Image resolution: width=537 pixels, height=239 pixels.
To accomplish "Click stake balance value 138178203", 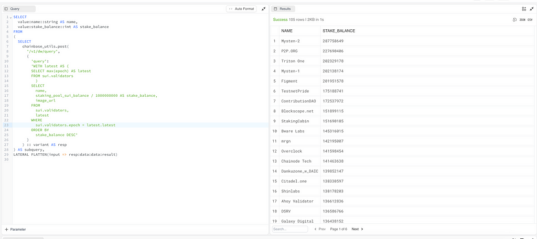I will pos(333,191).
